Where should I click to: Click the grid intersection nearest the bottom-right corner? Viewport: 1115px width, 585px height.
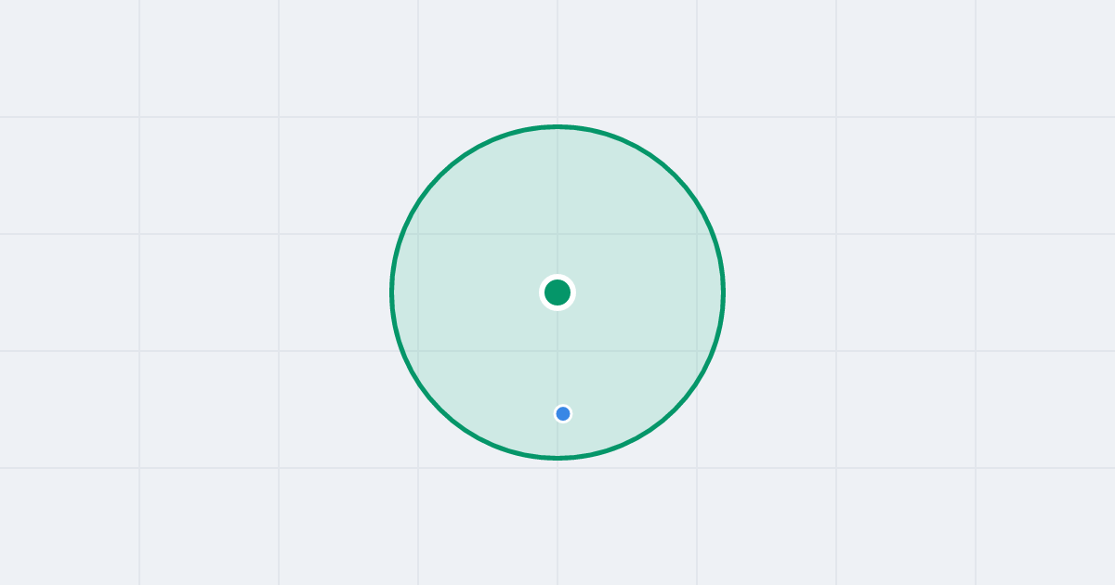pos(976,468)
